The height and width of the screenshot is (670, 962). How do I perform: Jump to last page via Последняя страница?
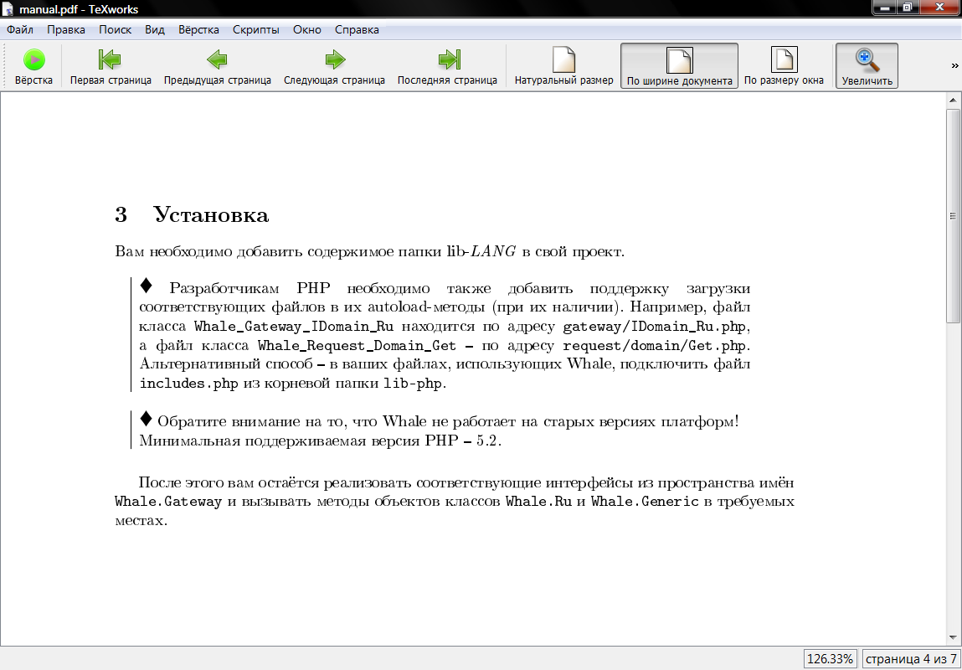tap(447, 60)
